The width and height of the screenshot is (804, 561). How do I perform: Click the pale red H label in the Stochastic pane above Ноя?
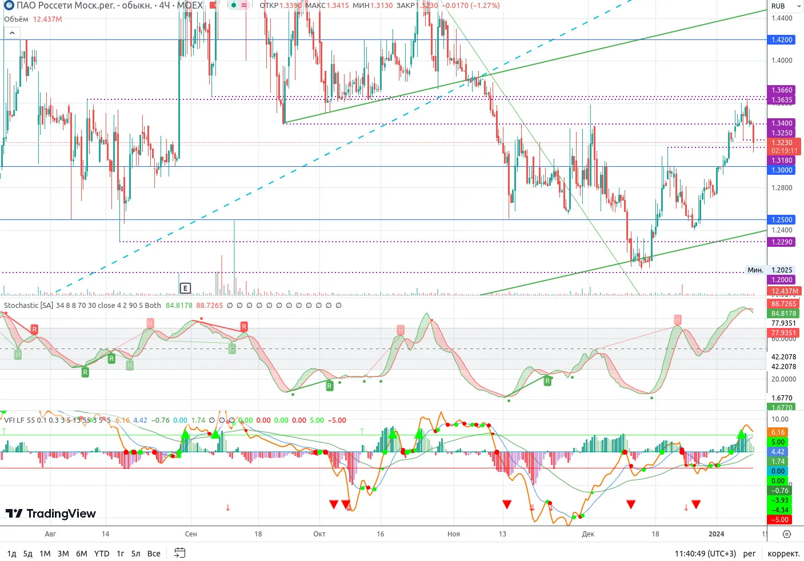coord(401,330)
